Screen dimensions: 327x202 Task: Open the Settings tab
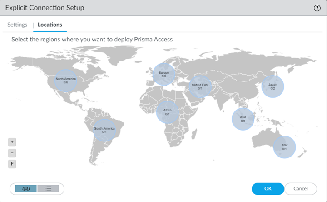(17, 25)
